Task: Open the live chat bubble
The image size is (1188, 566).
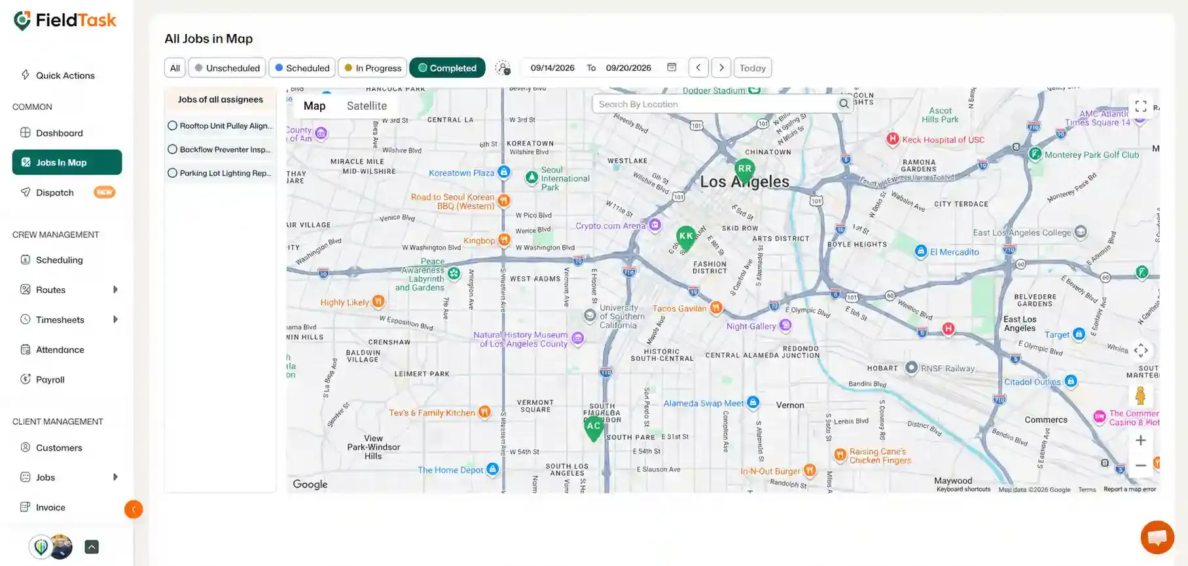Action: pyautogui.click(x=1157, y=537)
